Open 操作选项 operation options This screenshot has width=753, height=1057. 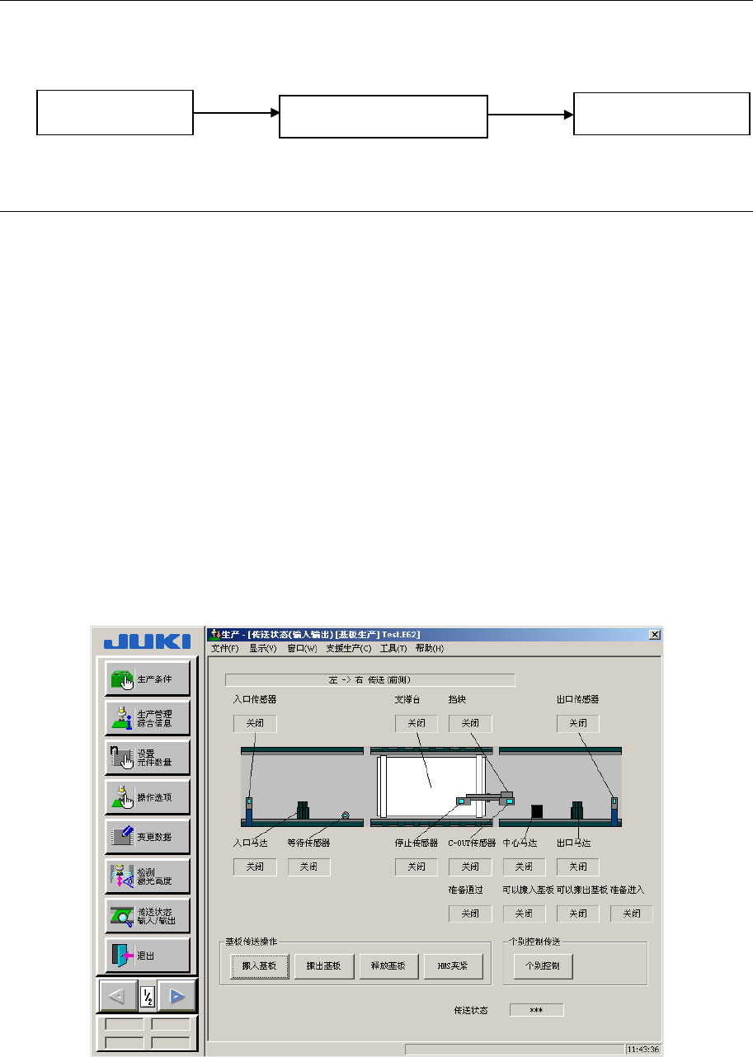click(x=148, y=797)
